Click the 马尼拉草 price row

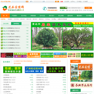pyautogui.click(x=18, y=82)
